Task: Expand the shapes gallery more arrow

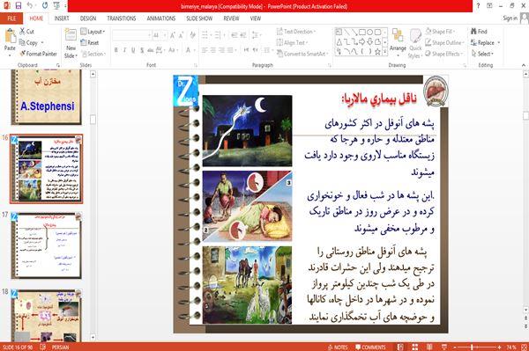Action: click(385, 52)
